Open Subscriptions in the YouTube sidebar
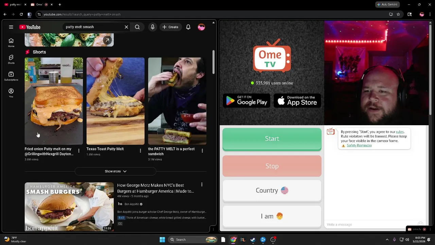This screenshot has width=435, height=245. click(11, 76)
